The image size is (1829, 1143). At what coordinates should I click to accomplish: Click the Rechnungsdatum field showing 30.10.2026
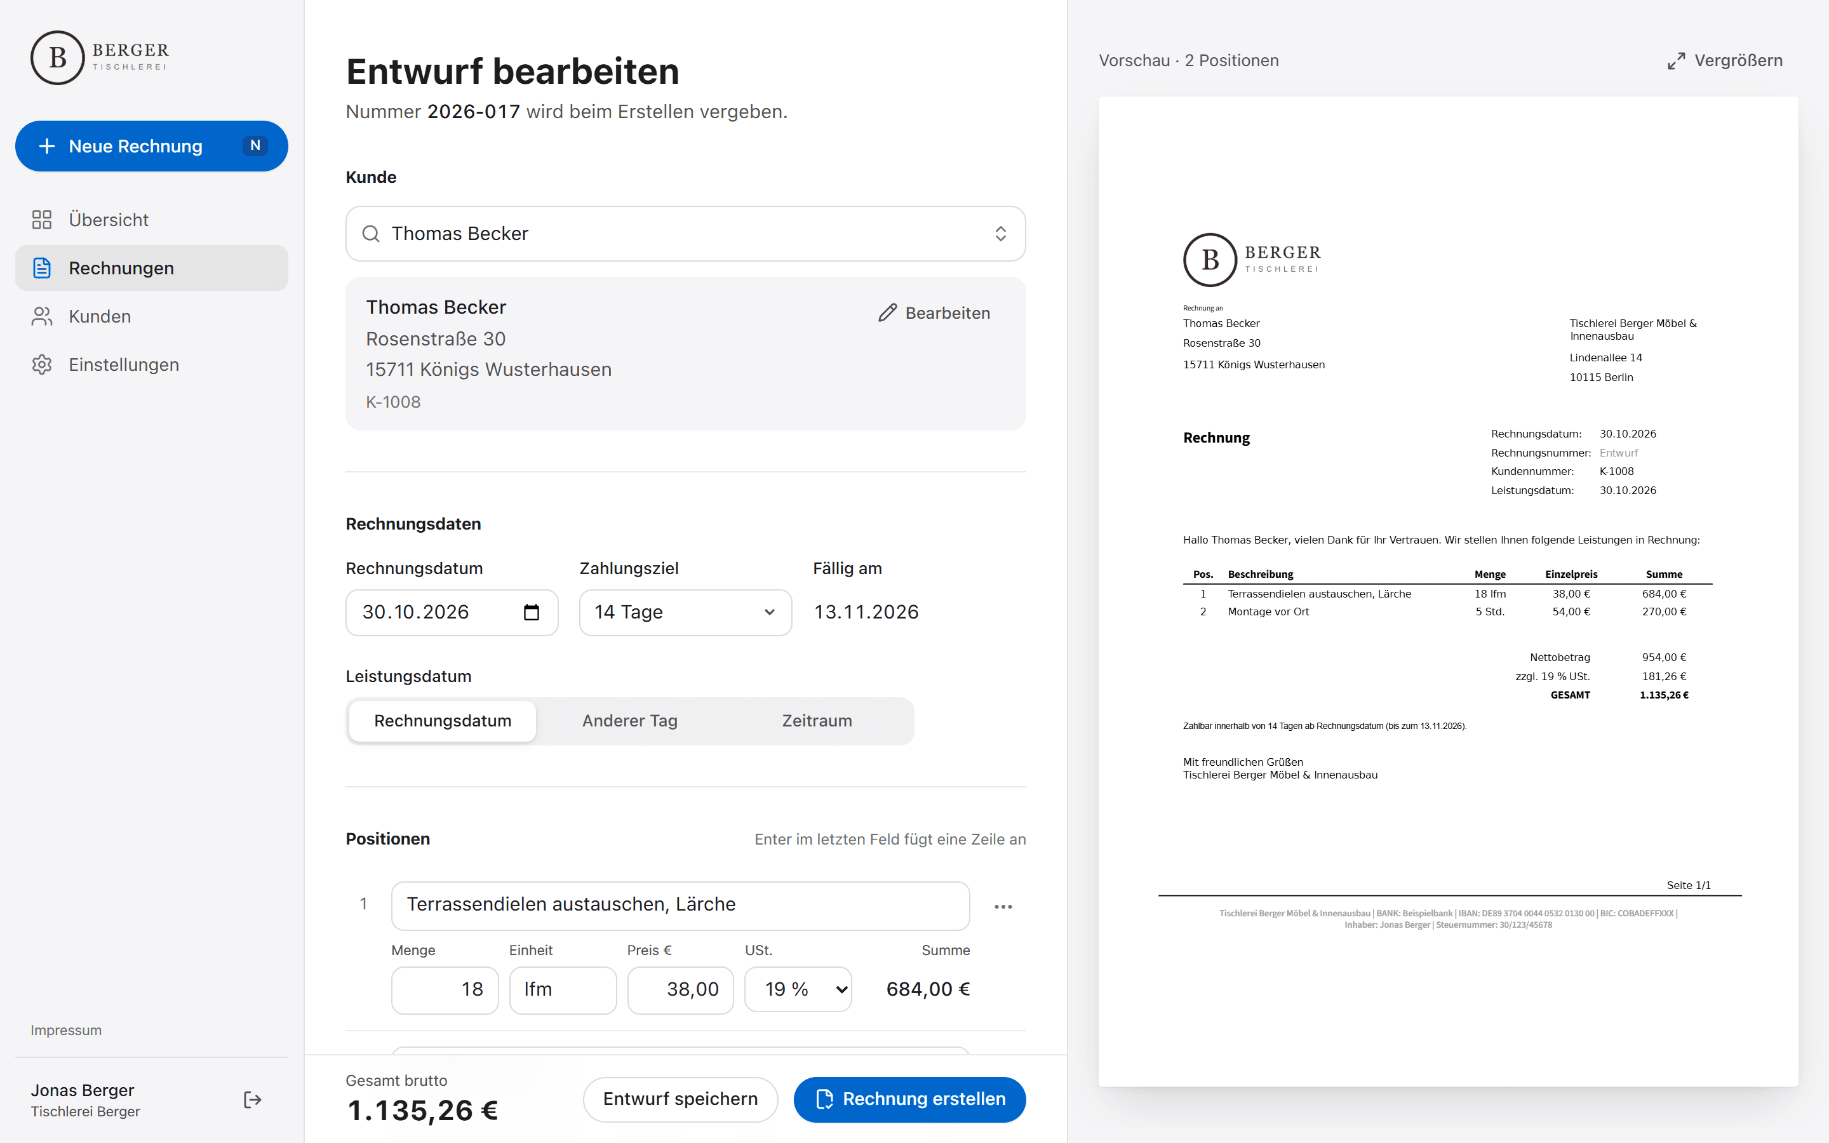tap(452, 612)
